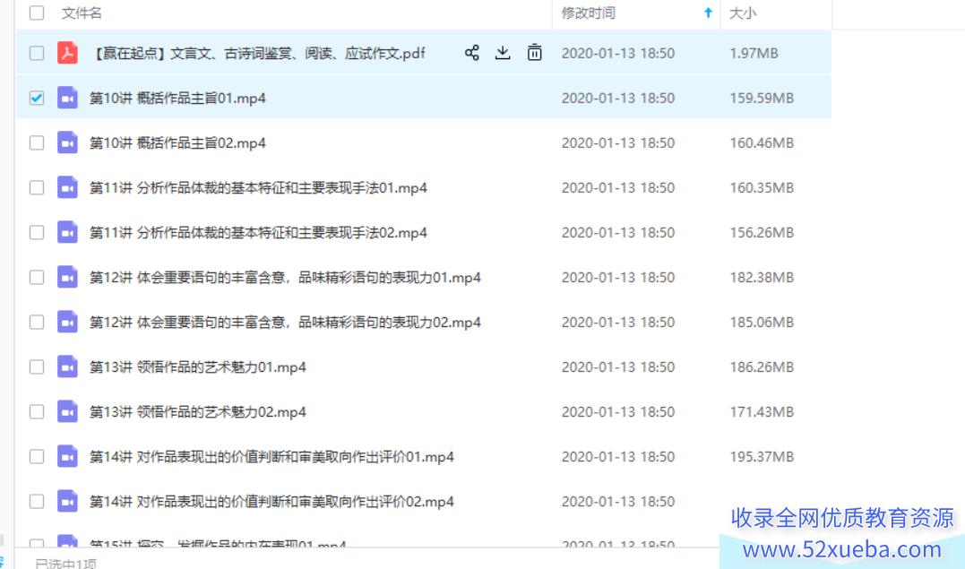Screen dimensions: 965x569
Task: Open 第11讲 分析作品体裁...表现手法01.mp4
Action: 258,188
